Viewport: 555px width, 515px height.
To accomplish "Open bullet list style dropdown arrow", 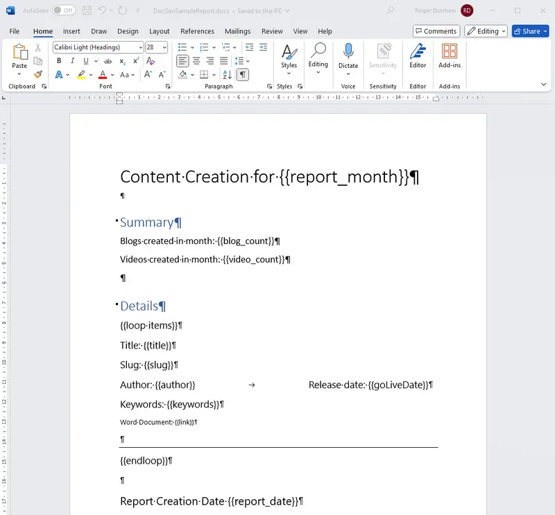I will point(192,47).
